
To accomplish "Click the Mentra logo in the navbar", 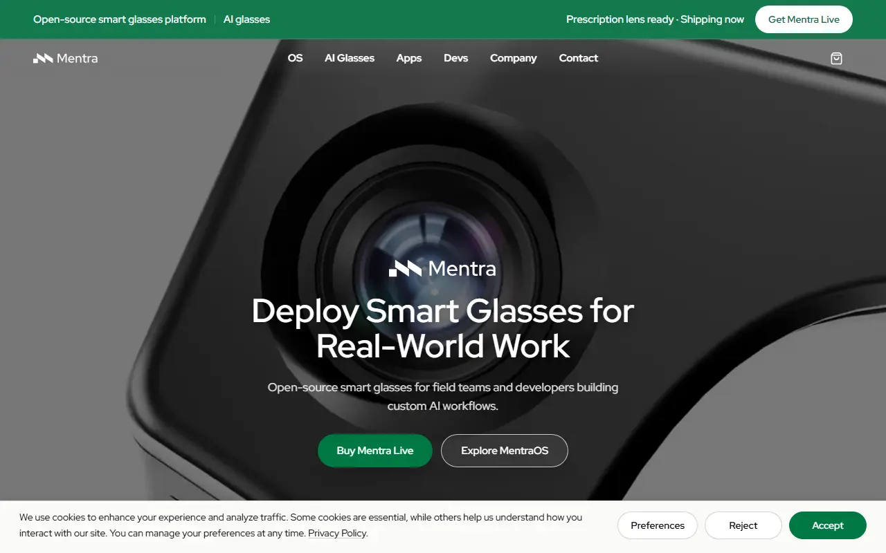I will click(x=66, y=59).
